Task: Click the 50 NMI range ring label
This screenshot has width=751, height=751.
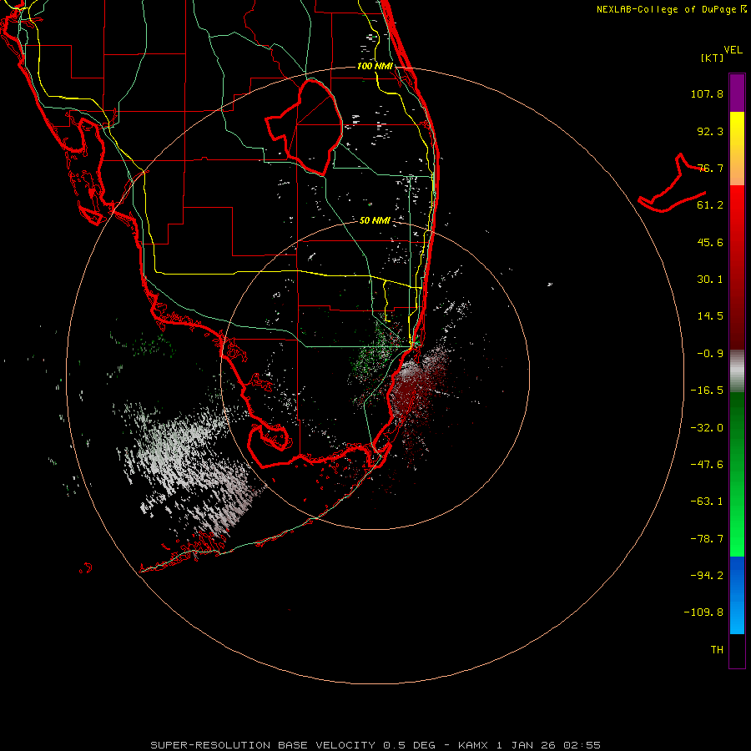Action: (x=375, y=220)
